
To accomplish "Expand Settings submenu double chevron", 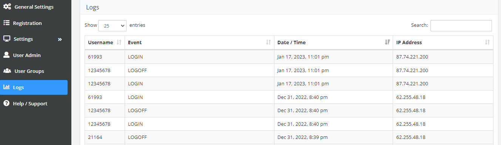I will tap(60, 39).
